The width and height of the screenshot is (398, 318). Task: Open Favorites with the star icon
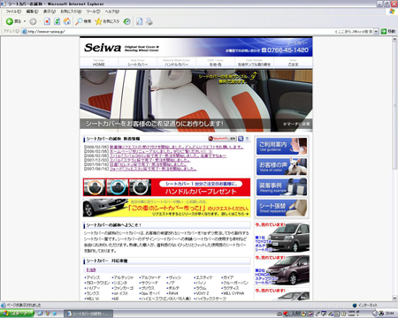click(x=98, y=21)
